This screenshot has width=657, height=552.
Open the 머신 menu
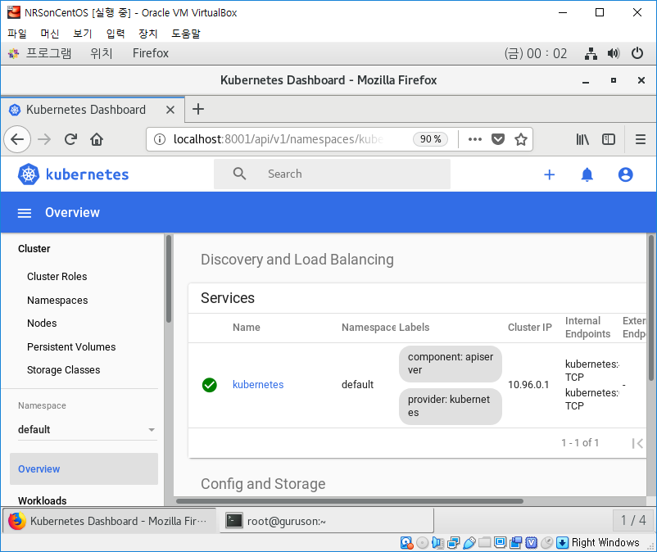tap(49, 34)
